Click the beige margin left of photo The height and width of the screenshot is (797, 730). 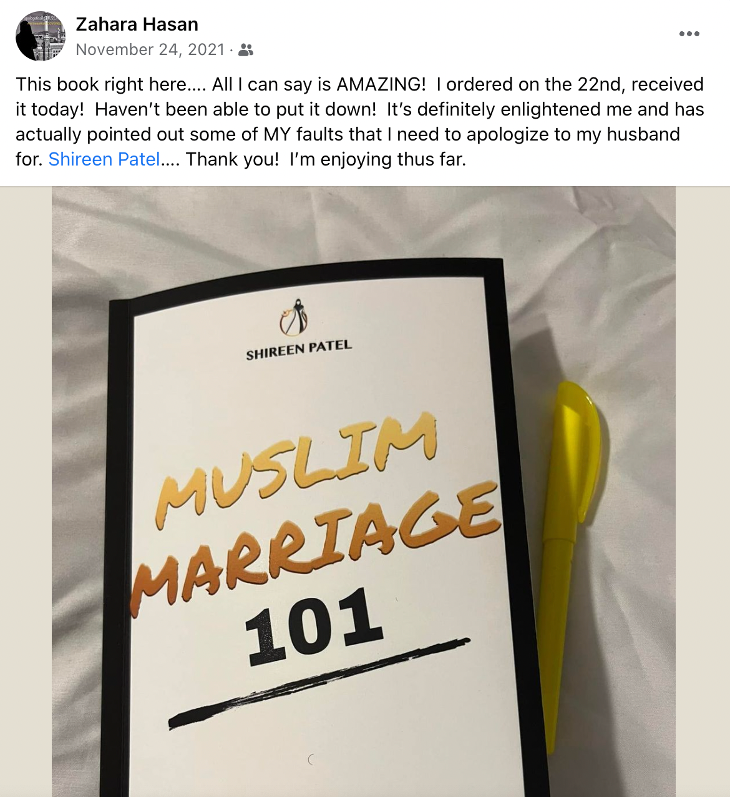click(x=26, y=492)
